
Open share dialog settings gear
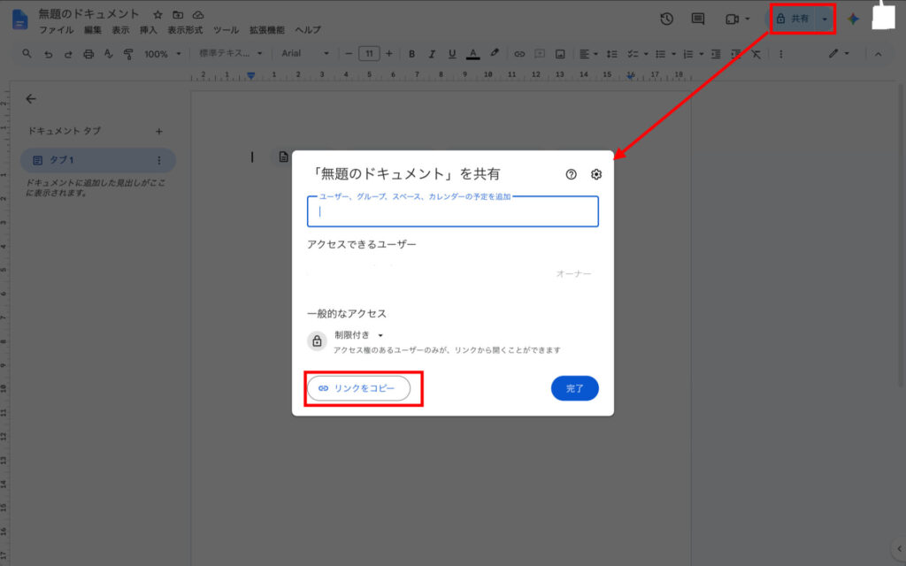coord(595,174)
